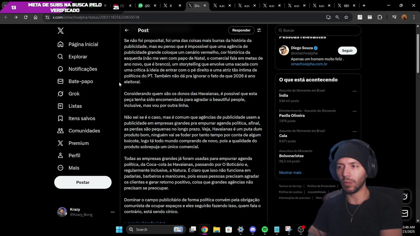The image size is (420, 236).
Task: Open File Explorer from the taskbar
Action: click(x=217, y=229)
